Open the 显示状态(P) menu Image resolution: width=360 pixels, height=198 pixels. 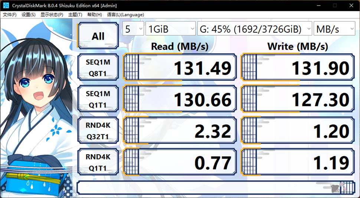tap(52, 15)
